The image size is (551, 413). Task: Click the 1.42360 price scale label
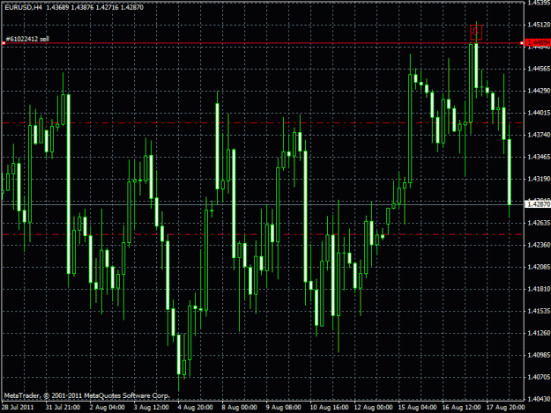539,245
